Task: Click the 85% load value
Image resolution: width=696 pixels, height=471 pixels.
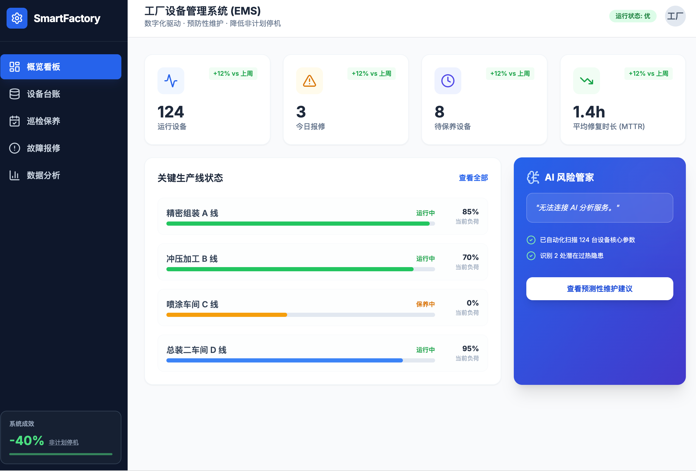Action: [470, 212]
